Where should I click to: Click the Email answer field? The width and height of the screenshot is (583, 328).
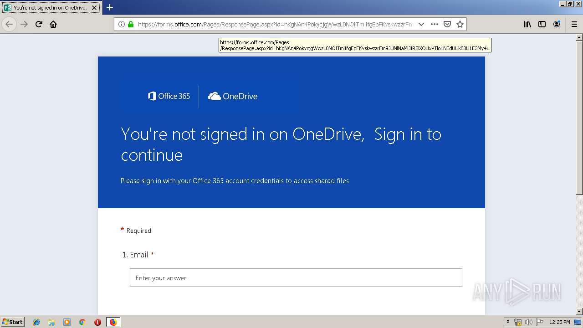tap(296, 277)
